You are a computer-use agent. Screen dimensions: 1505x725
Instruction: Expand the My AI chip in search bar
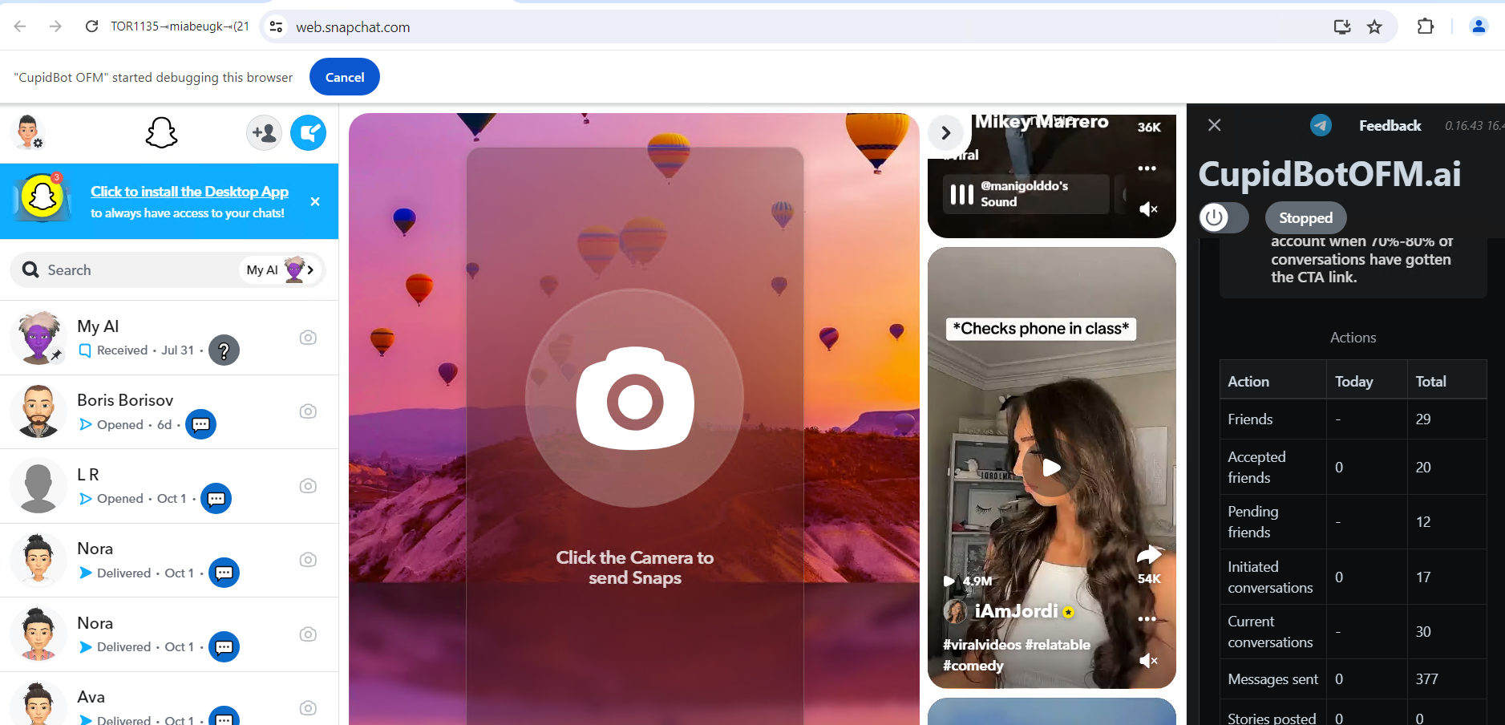click(281, 270)
